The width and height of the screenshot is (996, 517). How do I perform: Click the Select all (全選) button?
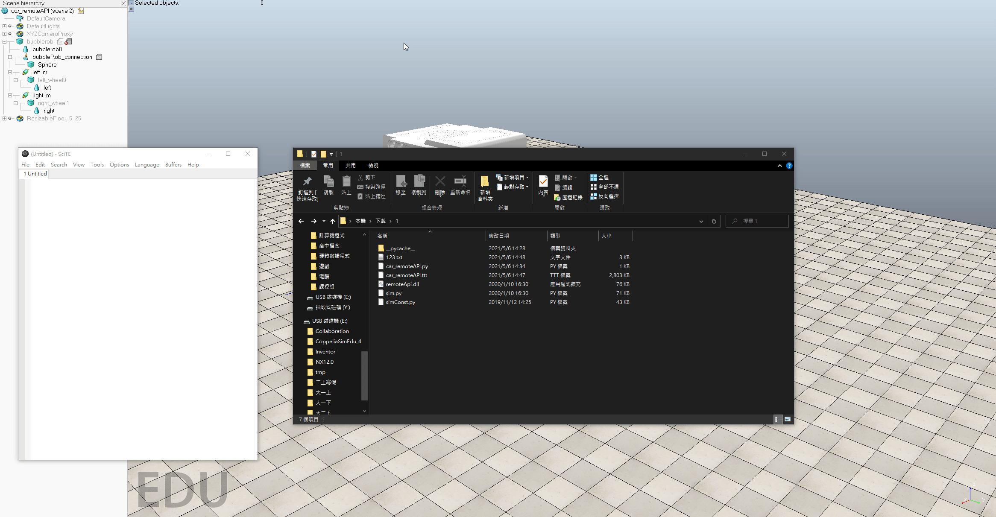pos(600,177)
